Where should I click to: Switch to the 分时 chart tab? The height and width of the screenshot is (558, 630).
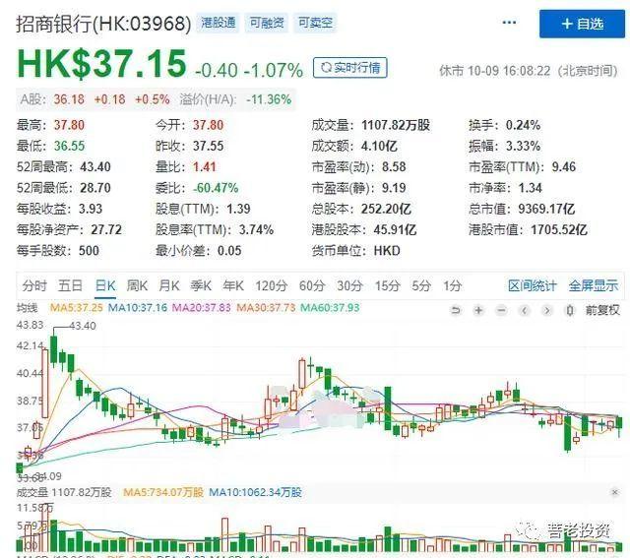(x=34, y=286)
